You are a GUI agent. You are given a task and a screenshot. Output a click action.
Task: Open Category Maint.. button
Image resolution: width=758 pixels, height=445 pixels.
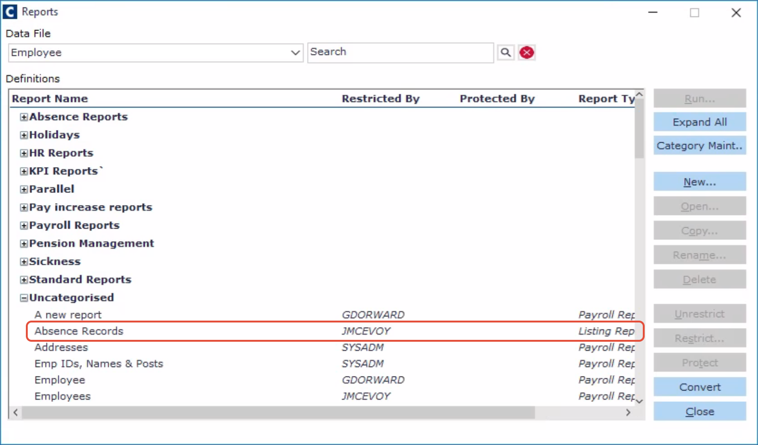pyautogui.click(x=700, y=146)
